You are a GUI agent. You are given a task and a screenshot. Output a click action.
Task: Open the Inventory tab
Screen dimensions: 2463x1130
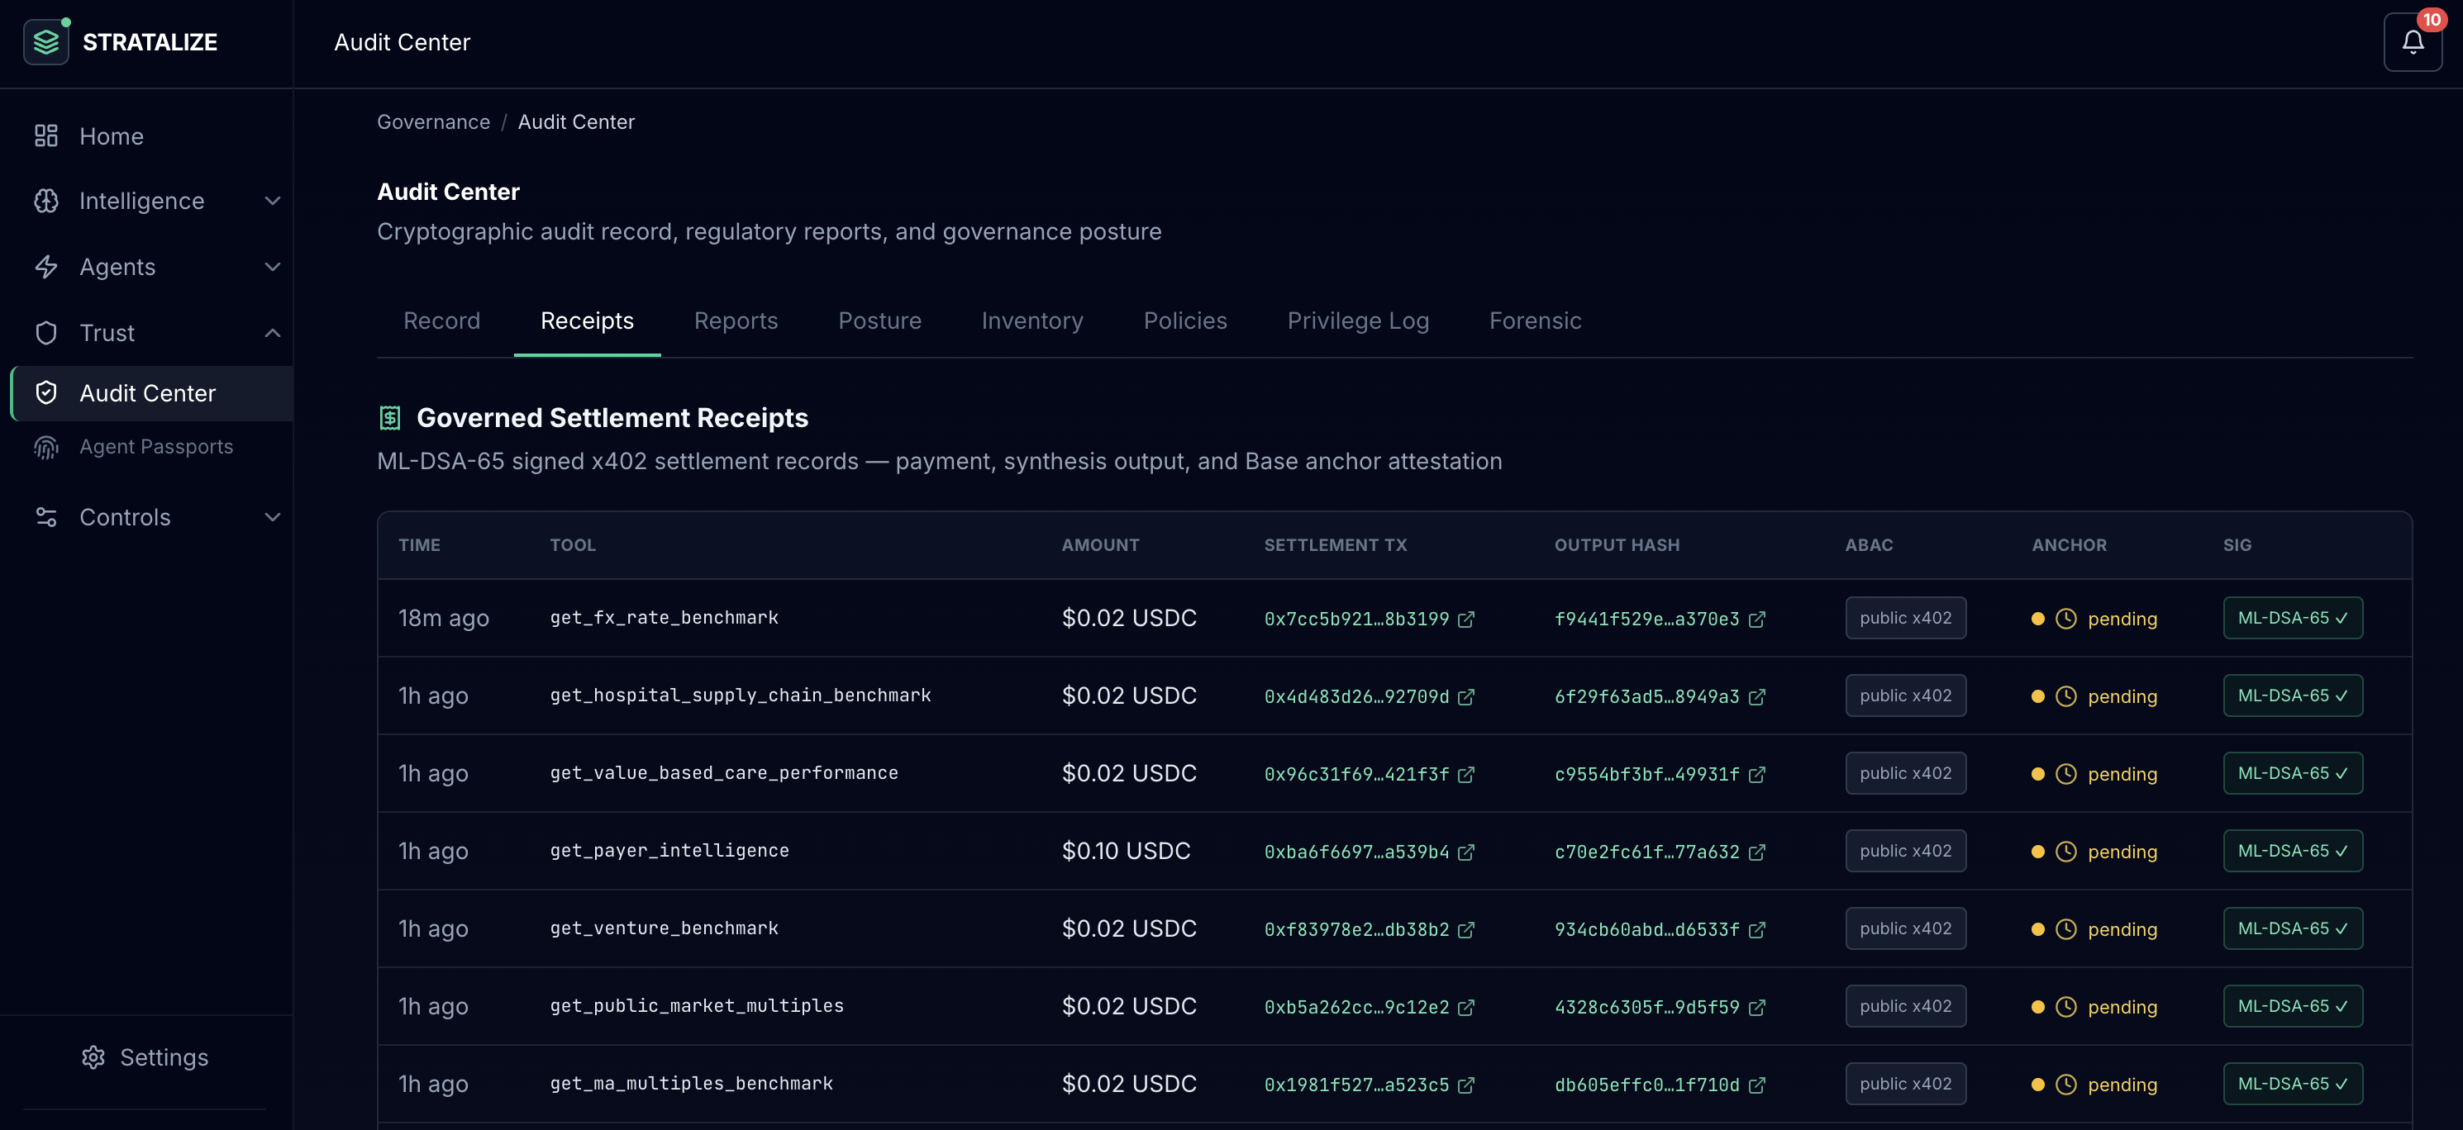pyautogui.click(x=1031, y=320)
